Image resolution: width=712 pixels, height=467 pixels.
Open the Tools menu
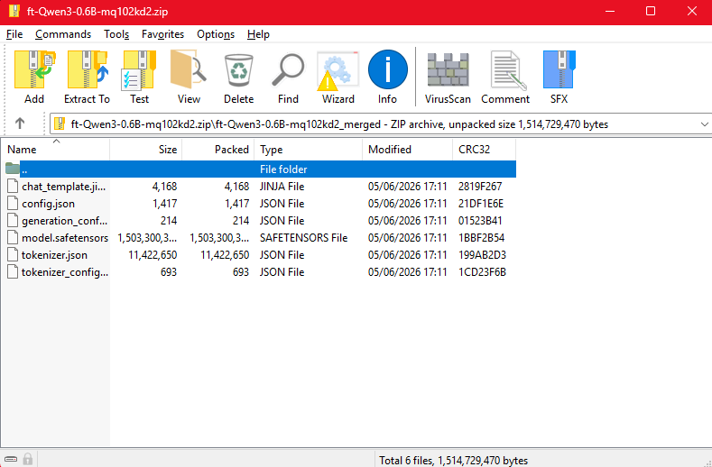click(x=116, y=34)
